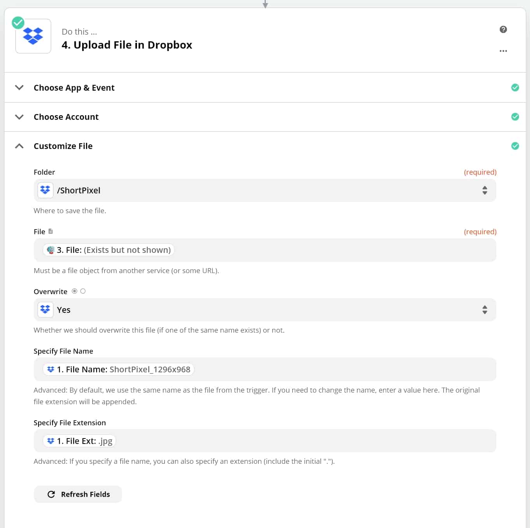Click the Specify File Name input field
Image resolution: width=530 pixels, height=528 pixels.
(x=342, y=369)
